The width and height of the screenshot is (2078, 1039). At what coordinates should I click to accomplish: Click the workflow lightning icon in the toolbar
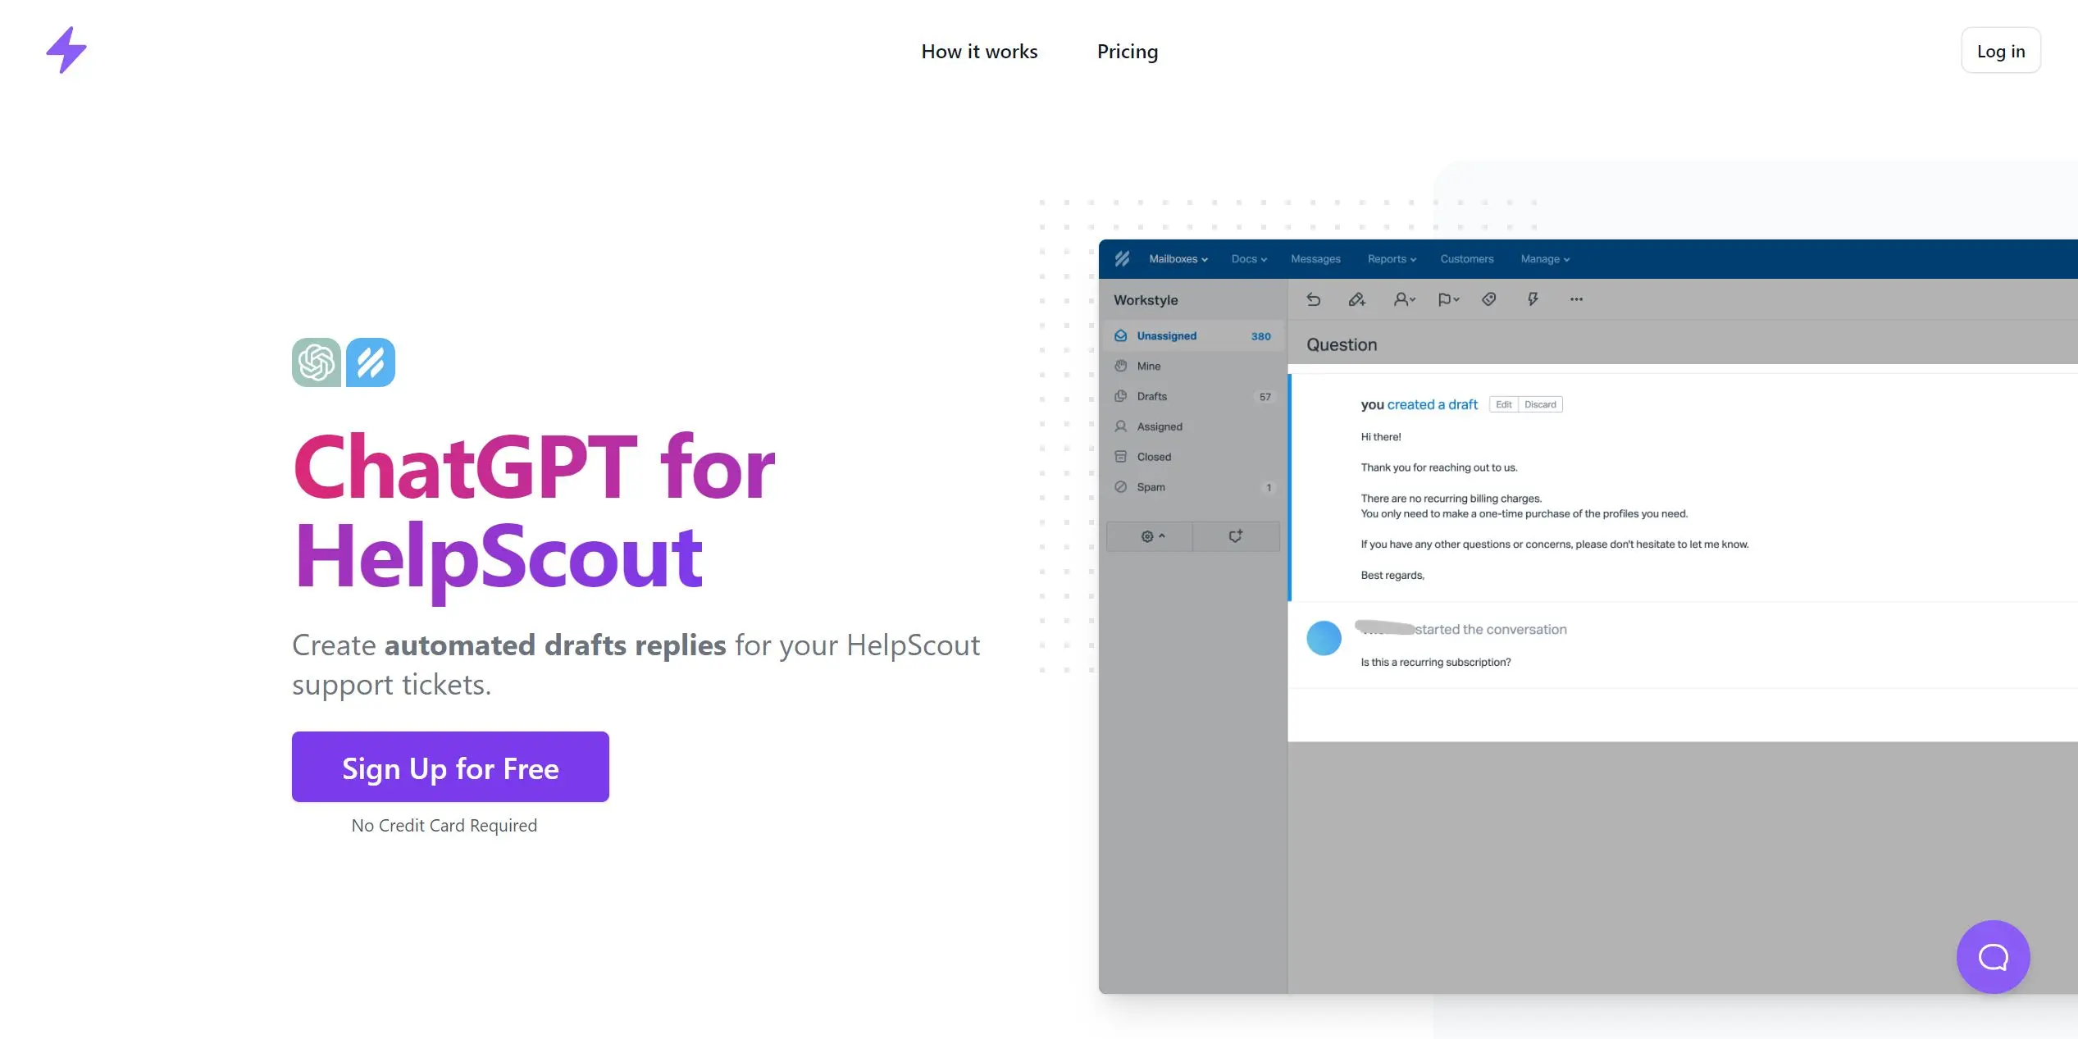point(1533,299)
